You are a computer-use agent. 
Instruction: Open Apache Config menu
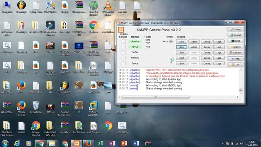click(x=206, y=42)
